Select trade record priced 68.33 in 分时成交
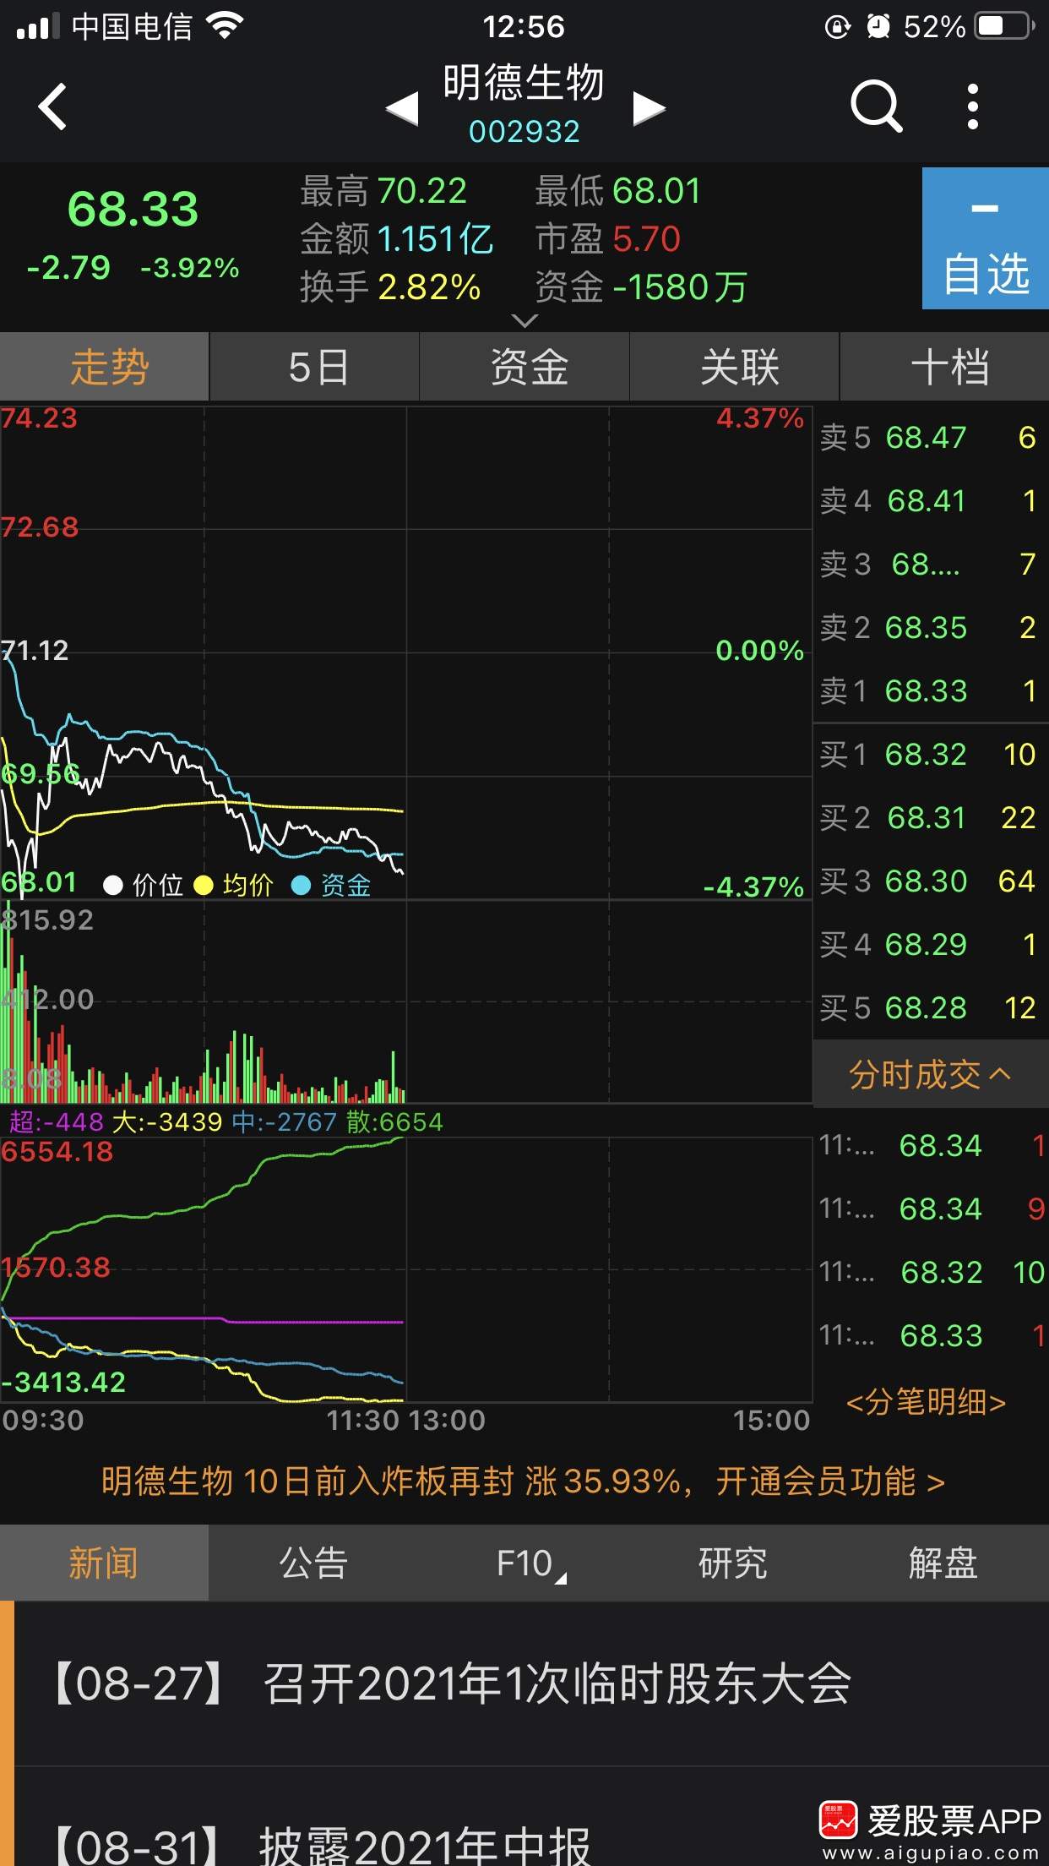Image resolution: width=1049 pixels, height=1866 pixels. (x=931, y=1336)
